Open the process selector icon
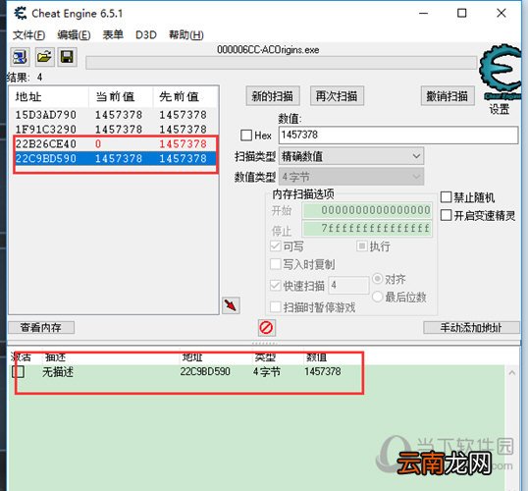The image size is (528, 491). (x=20, y=57)
